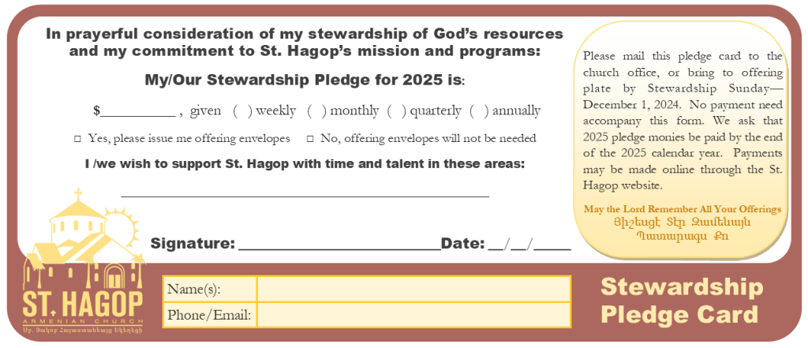Screen dimensions: 808x348
Task: Click 'May the Lord Remember All Your Offerings'
Action: point(683,209)
